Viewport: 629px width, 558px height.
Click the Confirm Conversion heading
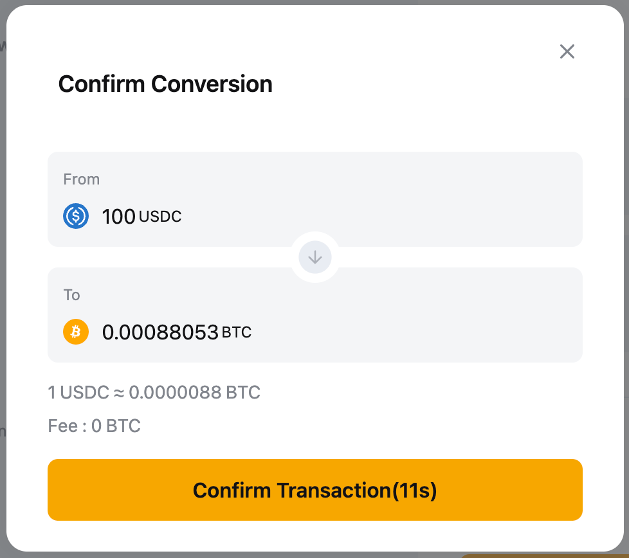click(x=165, y=84)
